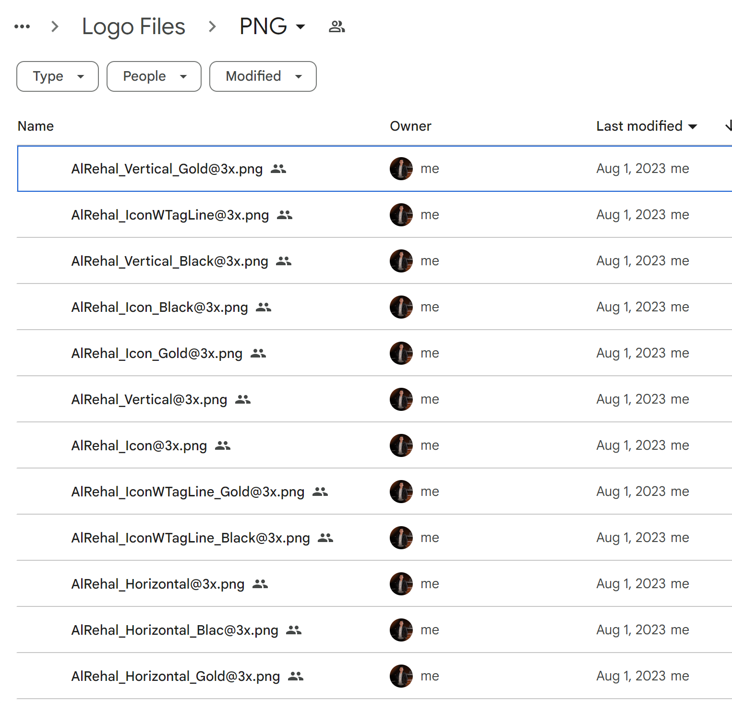Open the Logo Files breadcrumb folder
This screenshot has height=703, width=732.
(x=133, y=26)
